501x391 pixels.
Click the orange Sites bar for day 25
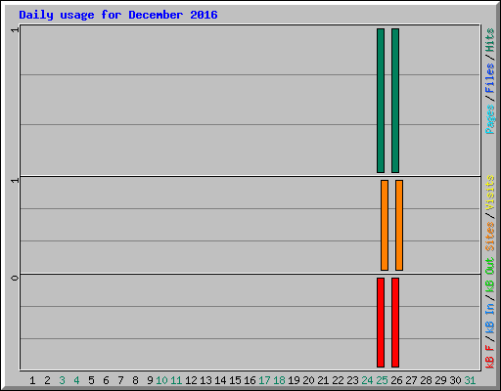pyautogui.click(x=385, y=225)
